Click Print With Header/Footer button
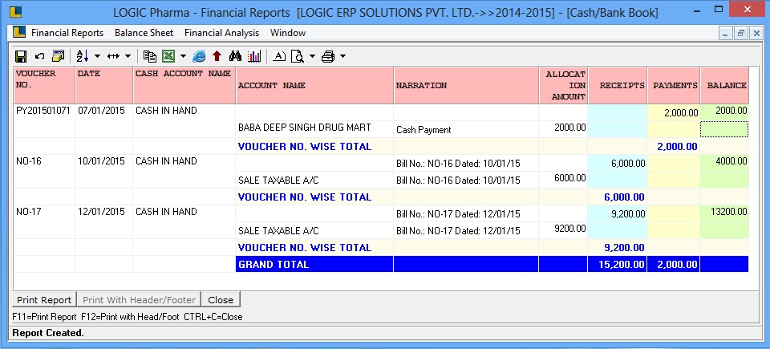The height and width of the screenshot is (349, 770). click(x=140, y=300)
